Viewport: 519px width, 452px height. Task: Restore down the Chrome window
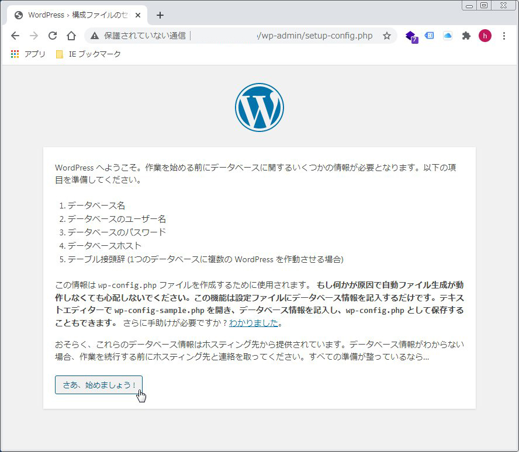pyautogui.click(x=484, y=6)
